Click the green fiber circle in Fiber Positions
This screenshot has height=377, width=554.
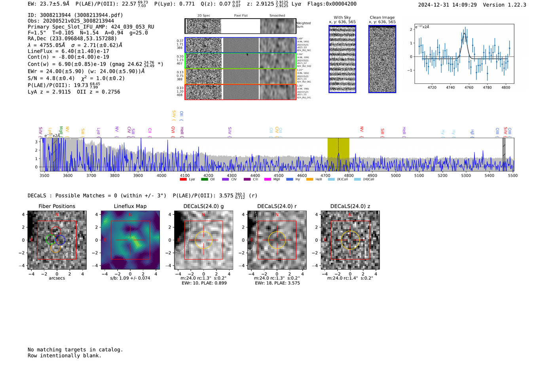coord(50,239)
